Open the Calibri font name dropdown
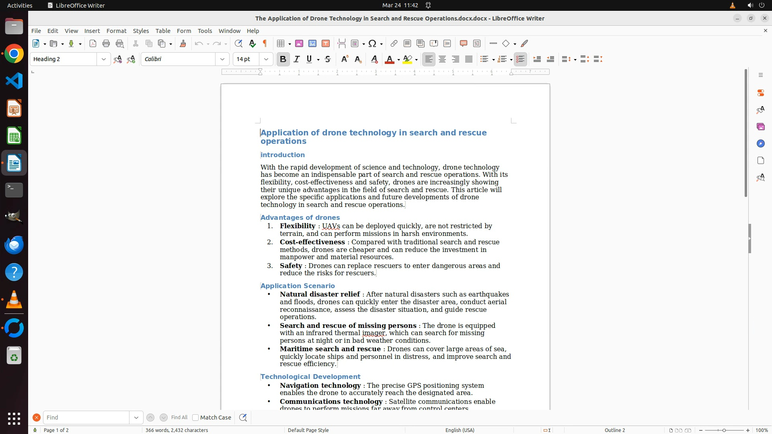 pos(222,59)
